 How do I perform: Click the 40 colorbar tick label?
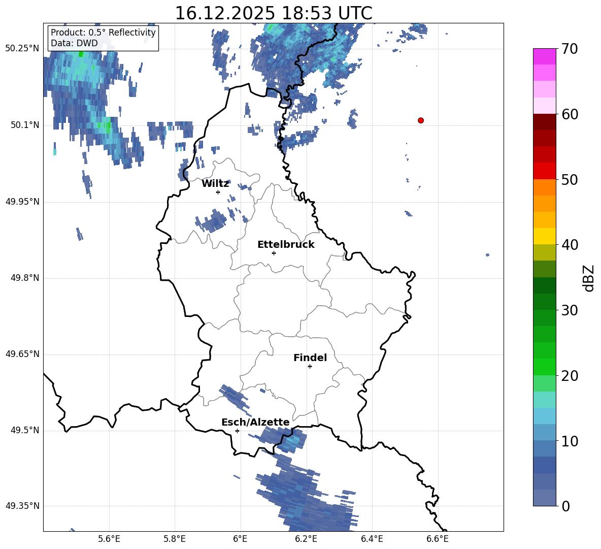570,245
